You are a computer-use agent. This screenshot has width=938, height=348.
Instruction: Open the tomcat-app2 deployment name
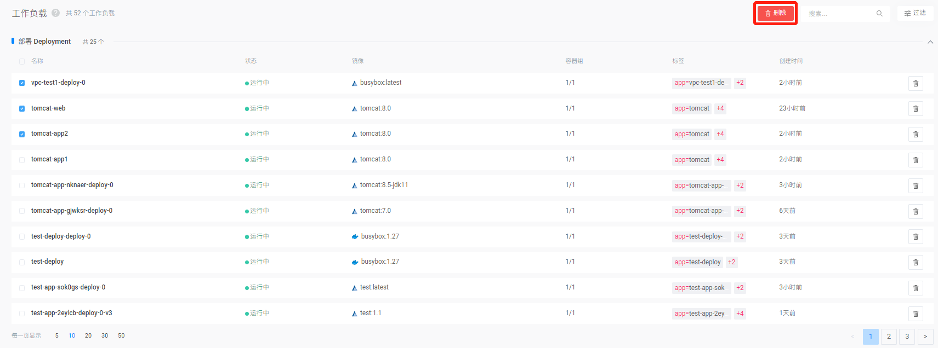click(x=49, y=134)
